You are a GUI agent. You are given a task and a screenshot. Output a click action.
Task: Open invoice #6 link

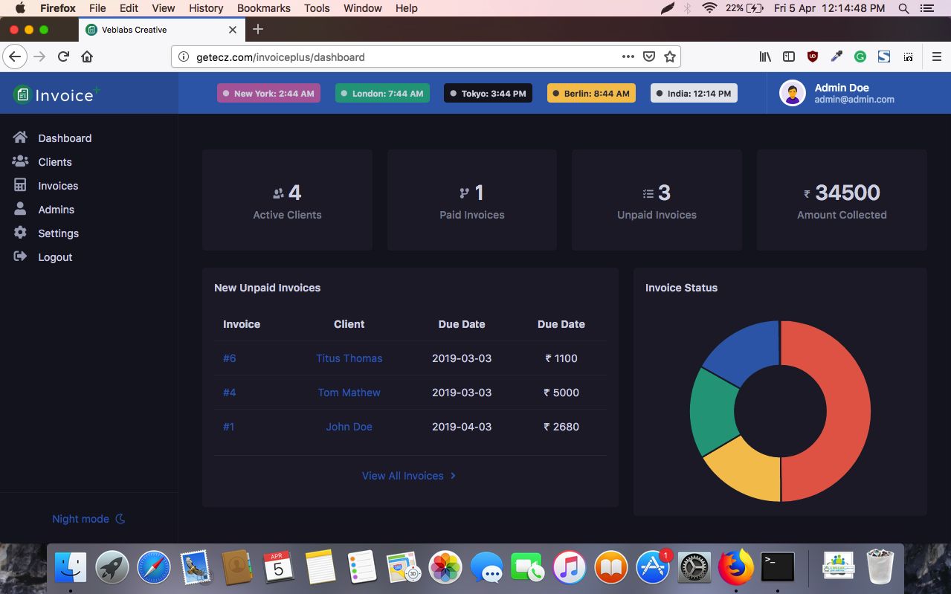[x=229, y=358]
